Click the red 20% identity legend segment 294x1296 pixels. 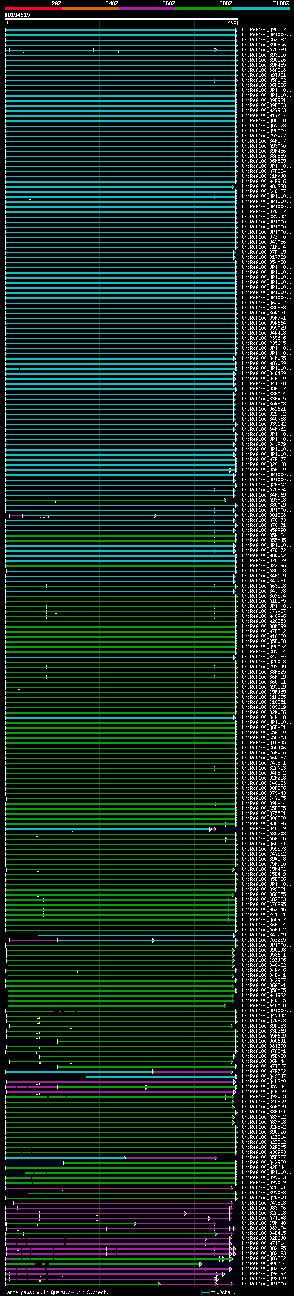click(33, 8)
